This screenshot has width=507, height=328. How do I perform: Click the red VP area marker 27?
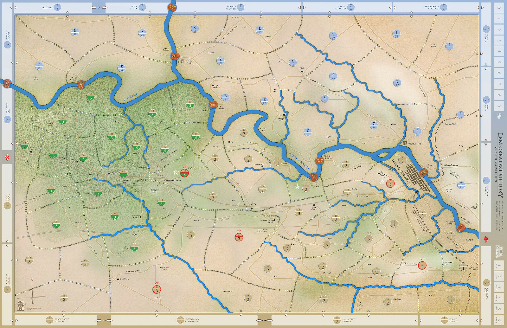[239, 237]
